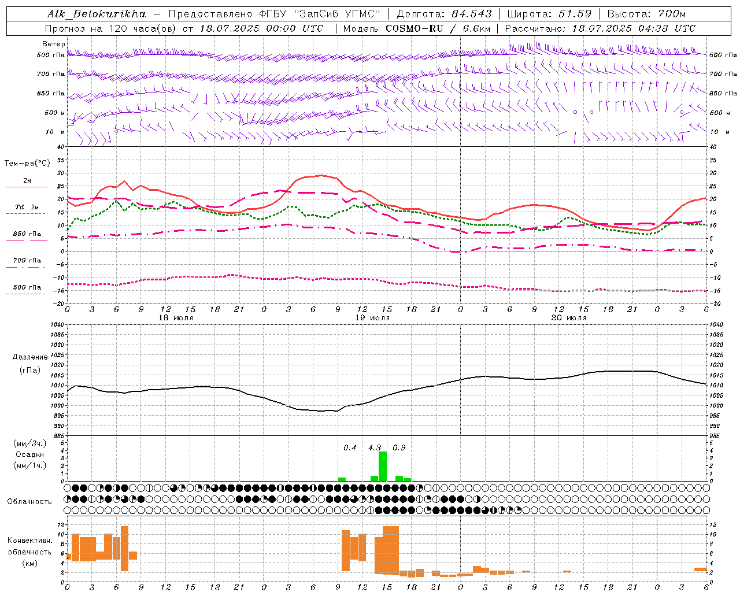The image size is (740, 592).
Task: Click the 0.4 precipitation amount
Action: tap(350, 448)
